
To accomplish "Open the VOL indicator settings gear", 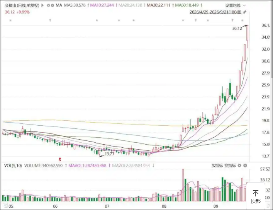I will (239, 166).
